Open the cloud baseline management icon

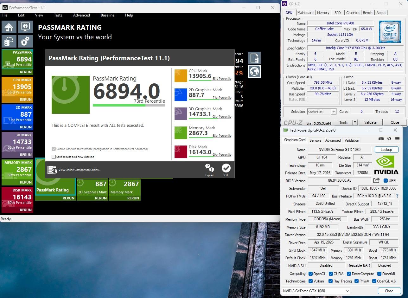[9, 41]
